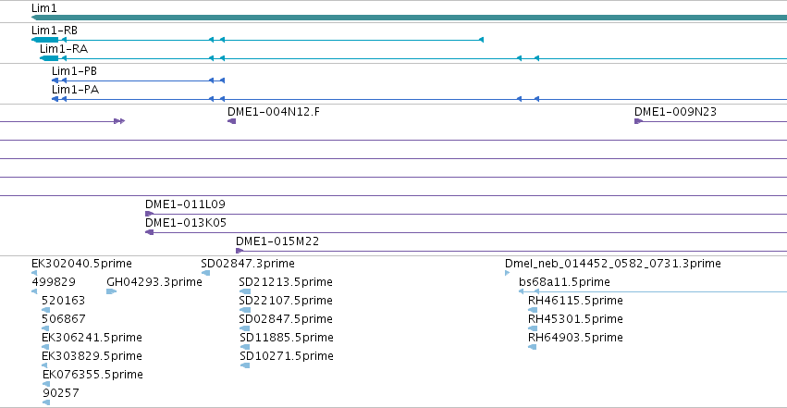Image resolution: width=787 pixels, height=408 pixels.
Task: Select the 506867 label
Action: point(64,319)
